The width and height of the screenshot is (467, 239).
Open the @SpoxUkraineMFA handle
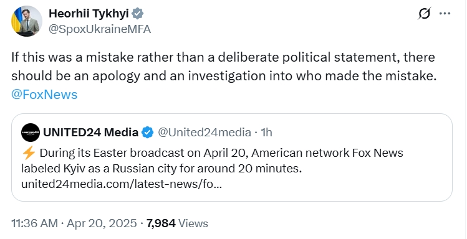(100, 29)
